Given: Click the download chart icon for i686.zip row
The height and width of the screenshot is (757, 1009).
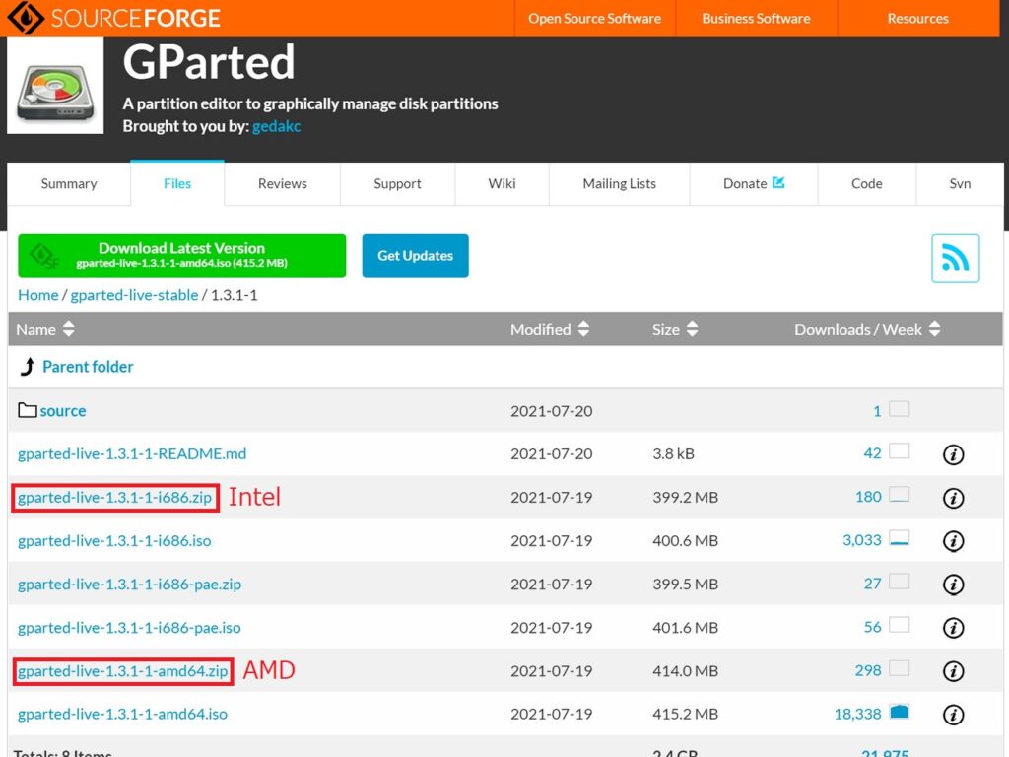Looking at the screenshot, I should 899,495.
